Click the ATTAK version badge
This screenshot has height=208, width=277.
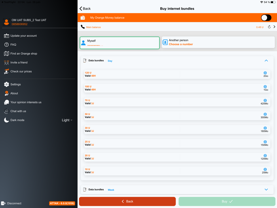tap(62, 203)
